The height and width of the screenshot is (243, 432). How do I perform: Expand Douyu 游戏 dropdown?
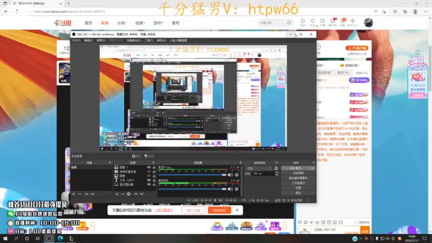[158, 23]
